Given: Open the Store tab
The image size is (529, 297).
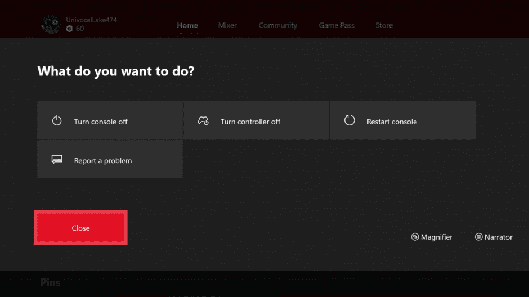Looking at the screenshot, I should point(384,25).
